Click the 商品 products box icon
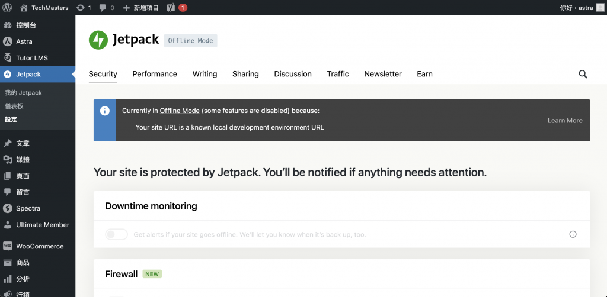This screenshot has width=607, height=297. point(7,263)
